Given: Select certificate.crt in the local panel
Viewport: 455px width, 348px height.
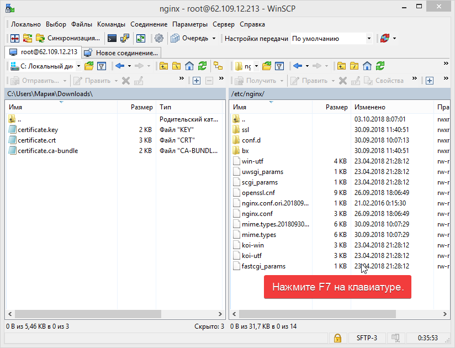Looking at the screenshot, I should [37, 140].
